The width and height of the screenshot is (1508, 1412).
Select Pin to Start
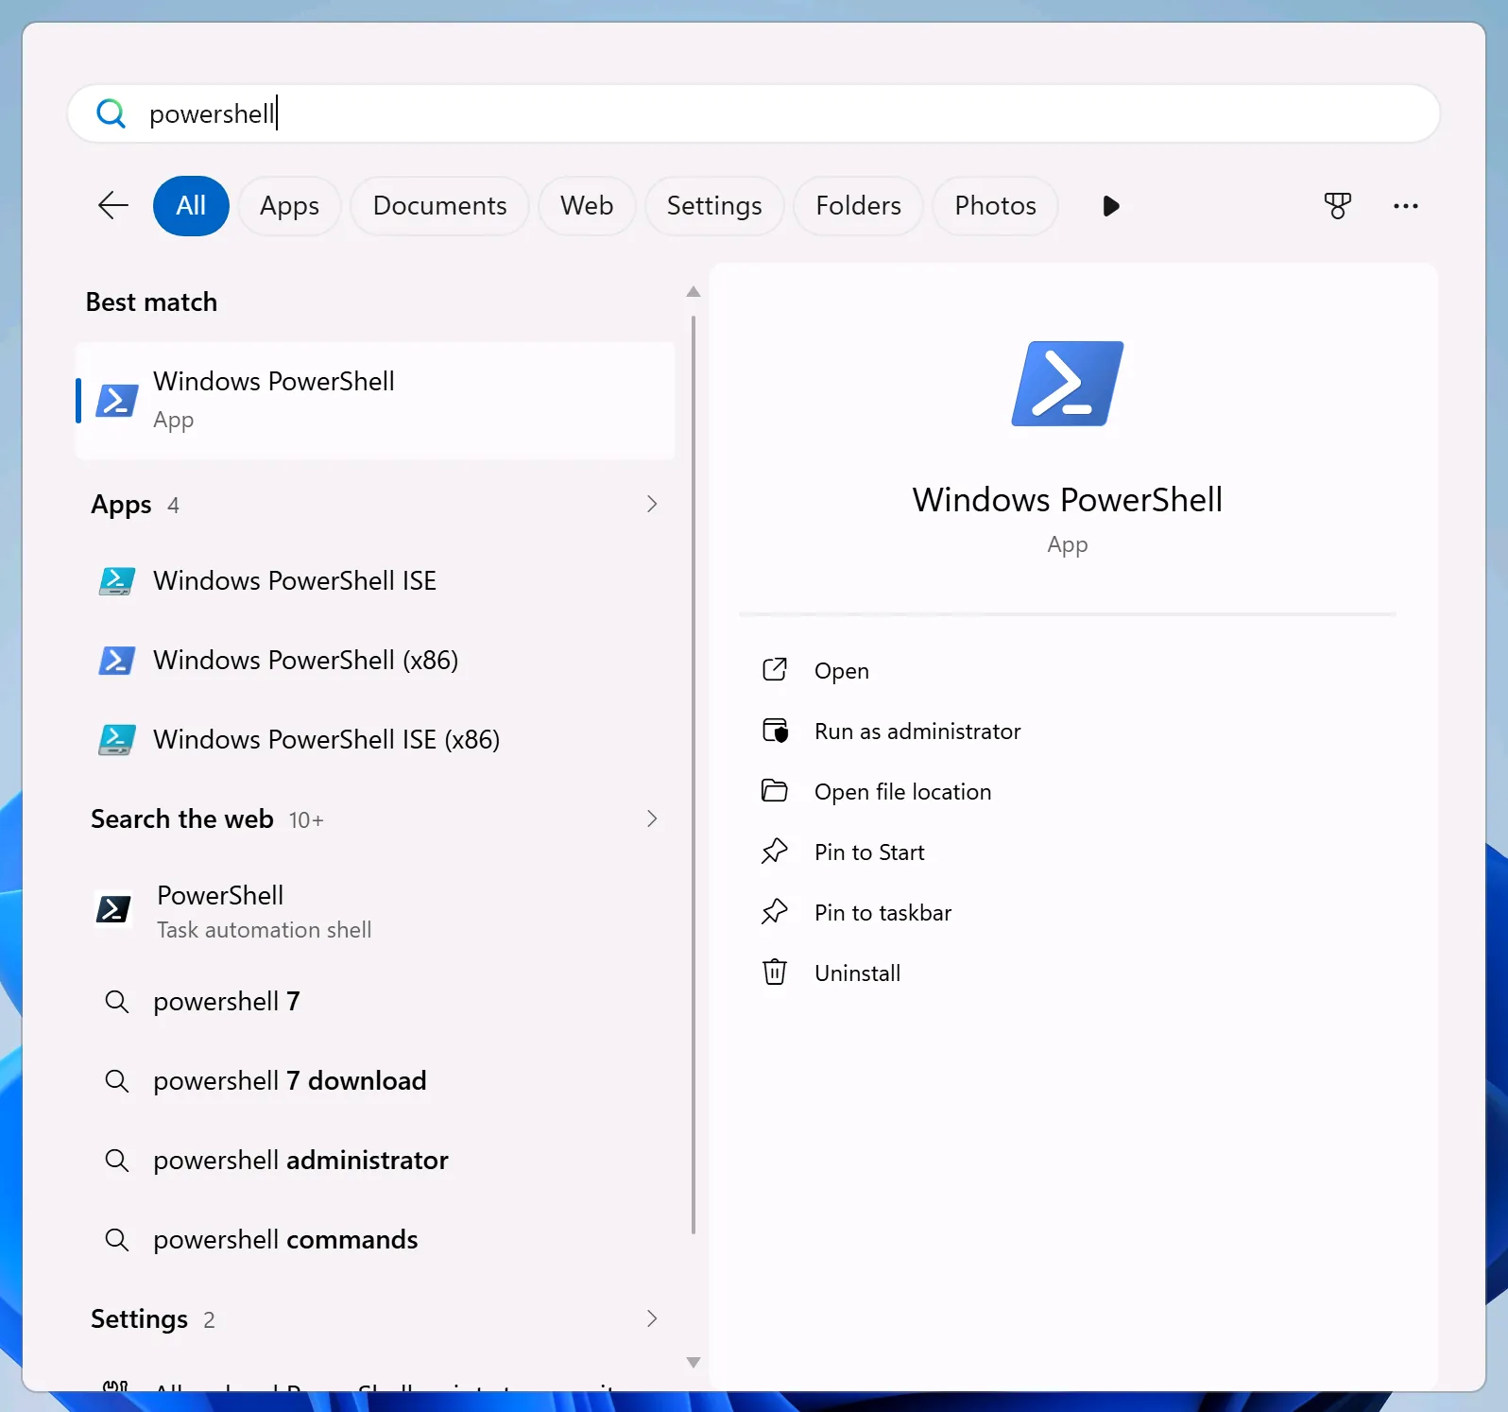click(x=869, y=852)
